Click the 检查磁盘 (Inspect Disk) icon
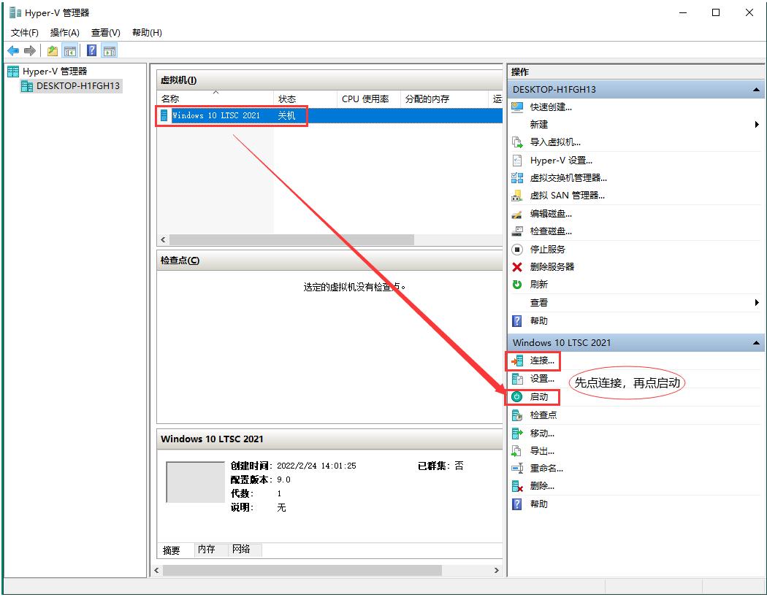The image size is (767, 597). pyautogui.click(x=517, y=231)
